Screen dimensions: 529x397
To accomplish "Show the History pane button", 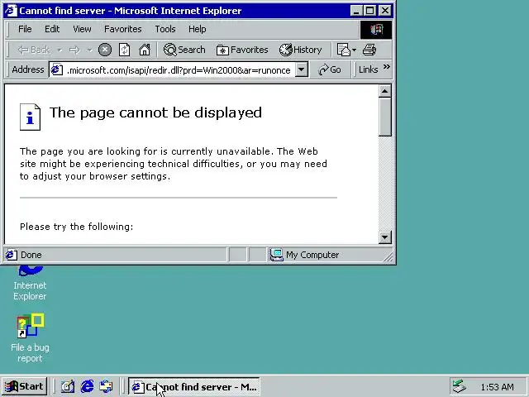I will pyautogui.click(x=300, y=50).
